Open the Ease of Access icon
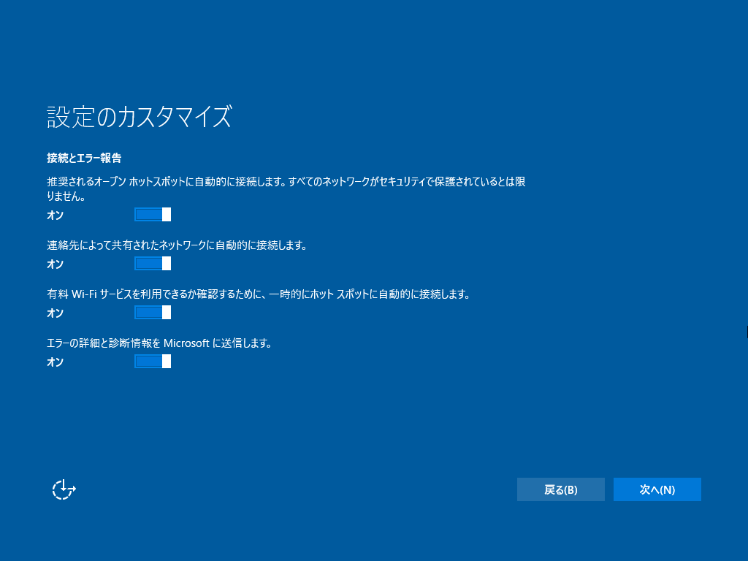Screen dimensions: 748x561 click(x=63, y=489)
